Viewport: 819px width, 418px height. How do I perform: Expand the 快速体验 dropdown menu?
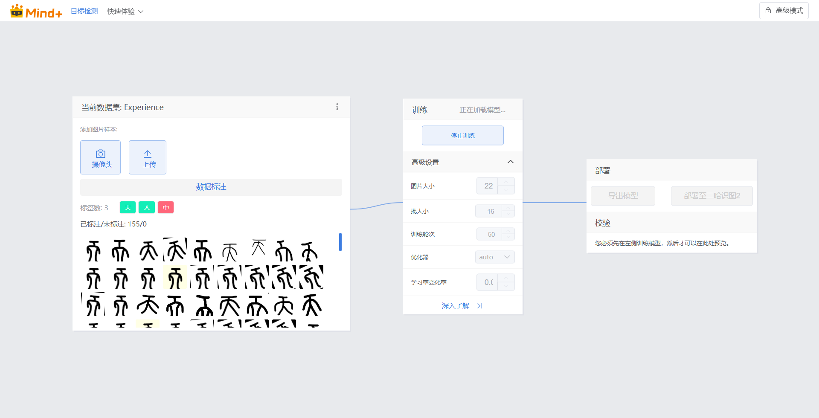point(125,12)
